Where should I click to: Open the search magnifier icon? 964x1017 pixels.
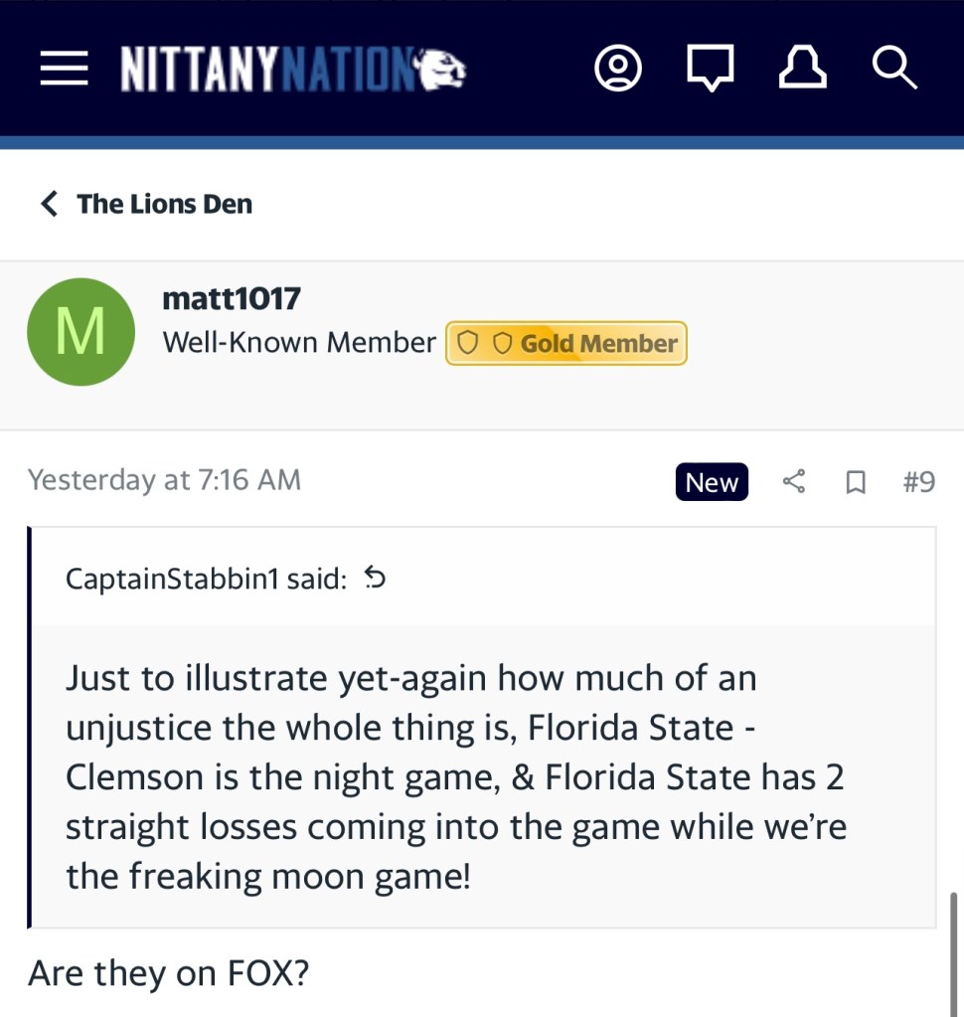(892, 70)
